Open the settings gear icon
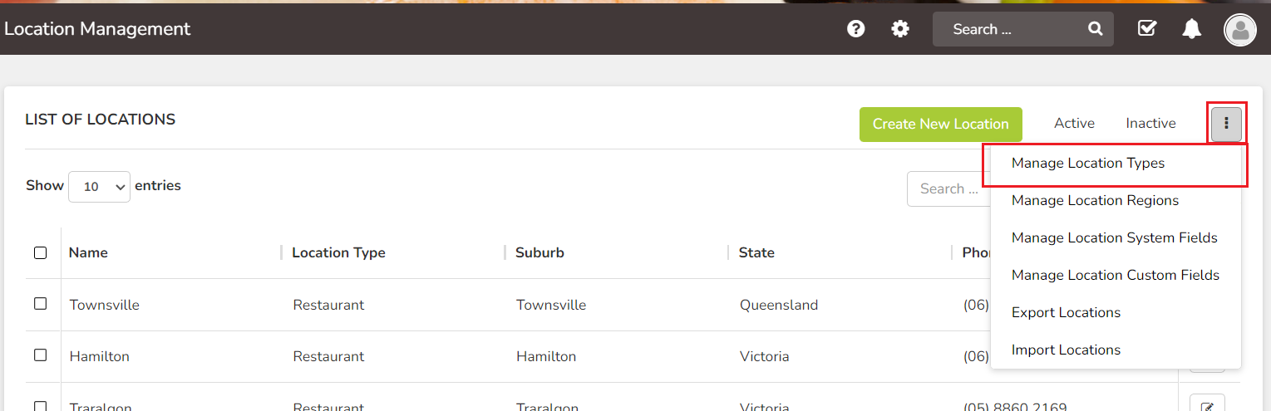1271x411 pixels. (900, 29)
